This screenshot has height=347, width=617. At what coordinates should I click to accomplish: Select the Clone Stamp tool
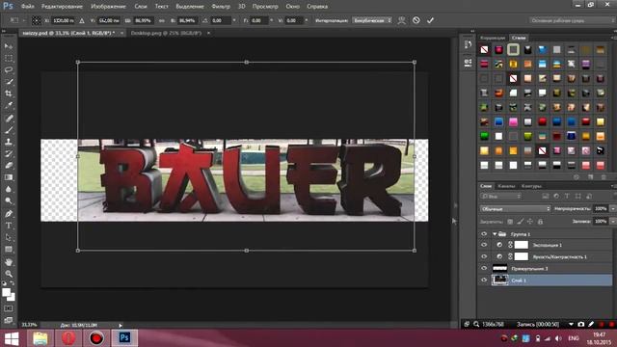[x=9, y=142]
